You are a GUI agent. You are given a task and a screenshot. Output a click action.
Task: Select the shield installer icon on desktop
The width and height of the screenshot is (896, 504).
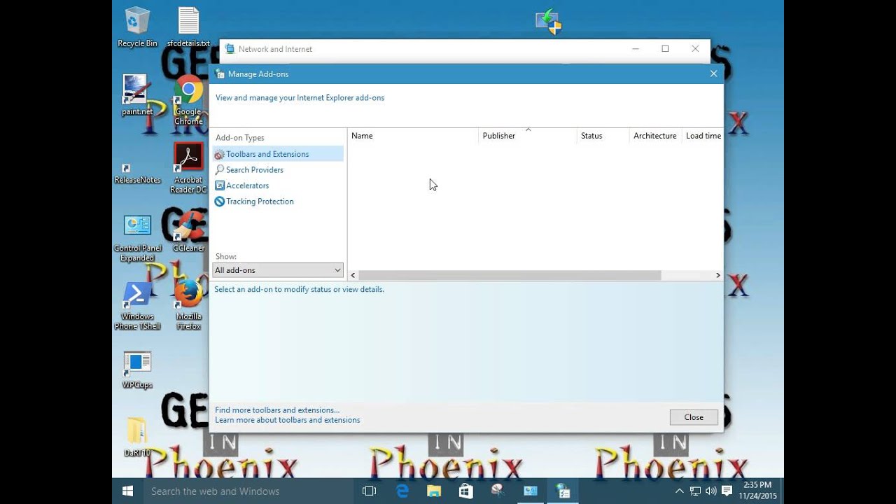548,22
